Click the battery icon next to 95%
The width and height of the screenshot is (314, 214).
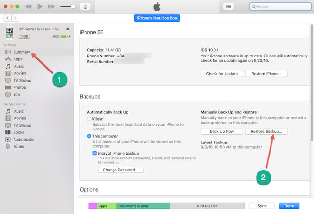pos(64,36)
